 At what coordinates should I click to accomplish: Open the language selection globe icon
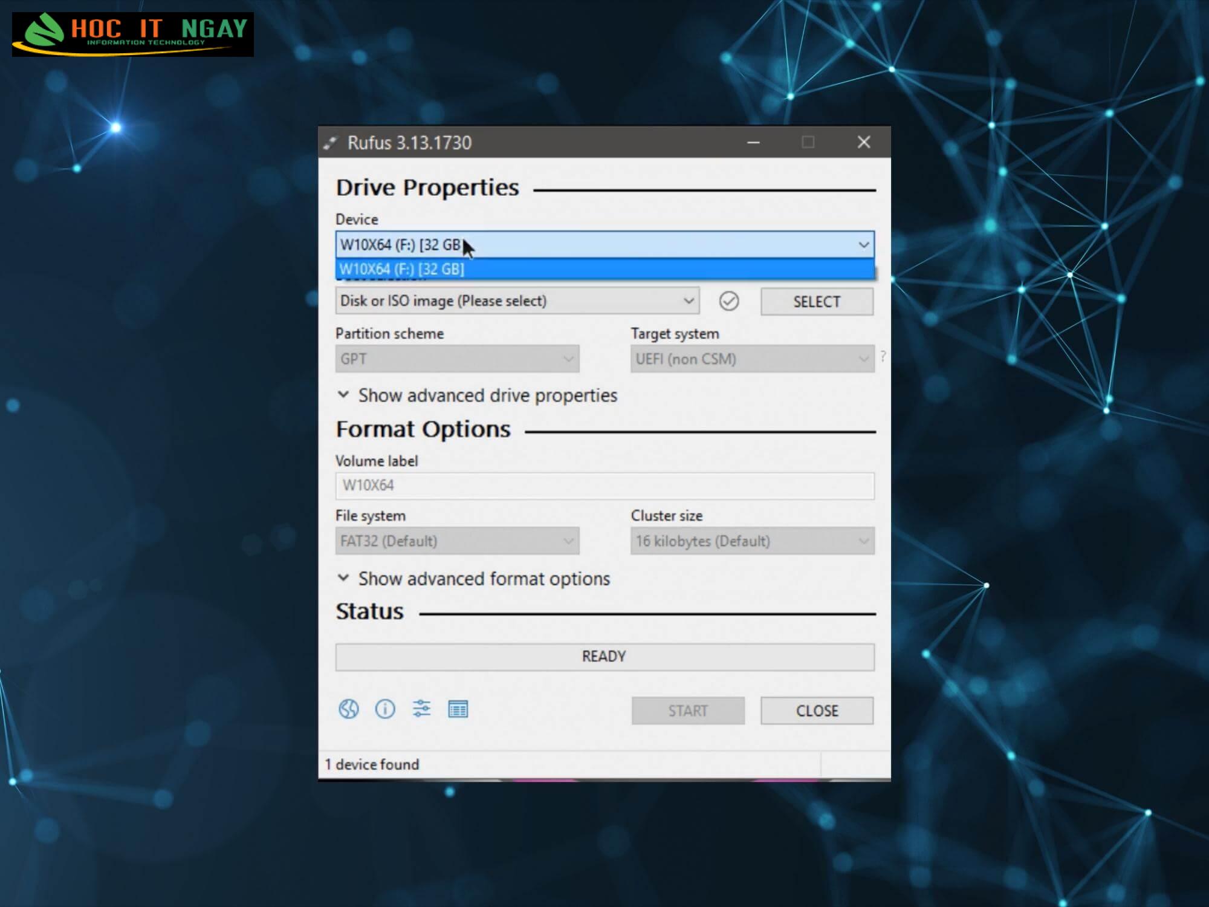[x=349, y=709]
